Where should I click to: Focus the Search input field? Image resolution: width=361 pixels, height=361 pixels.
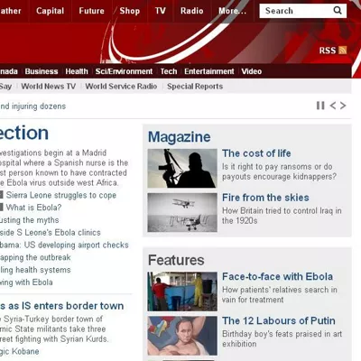(x=296, y=11)
